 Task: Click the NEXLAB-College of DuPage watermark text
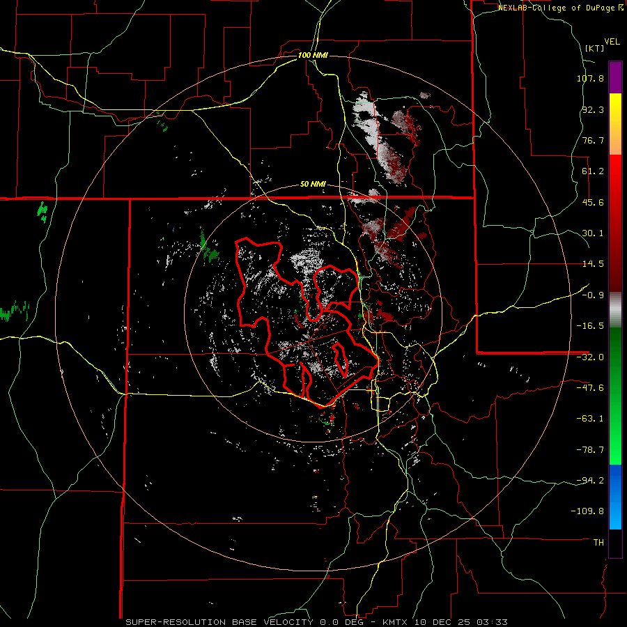pos(561,8)
